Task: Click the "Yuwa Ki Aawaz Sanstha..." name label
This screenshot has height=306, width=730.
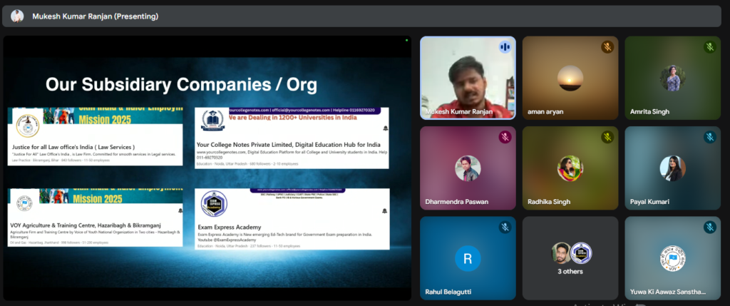Action: click(667, 292)
